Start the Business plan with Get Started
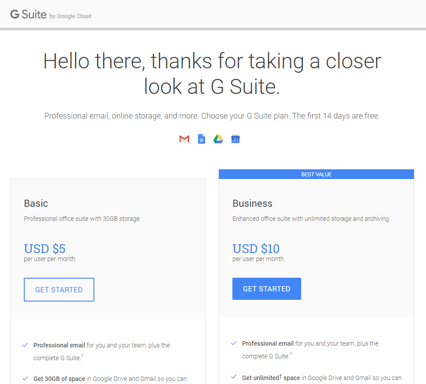 (266, 289)
